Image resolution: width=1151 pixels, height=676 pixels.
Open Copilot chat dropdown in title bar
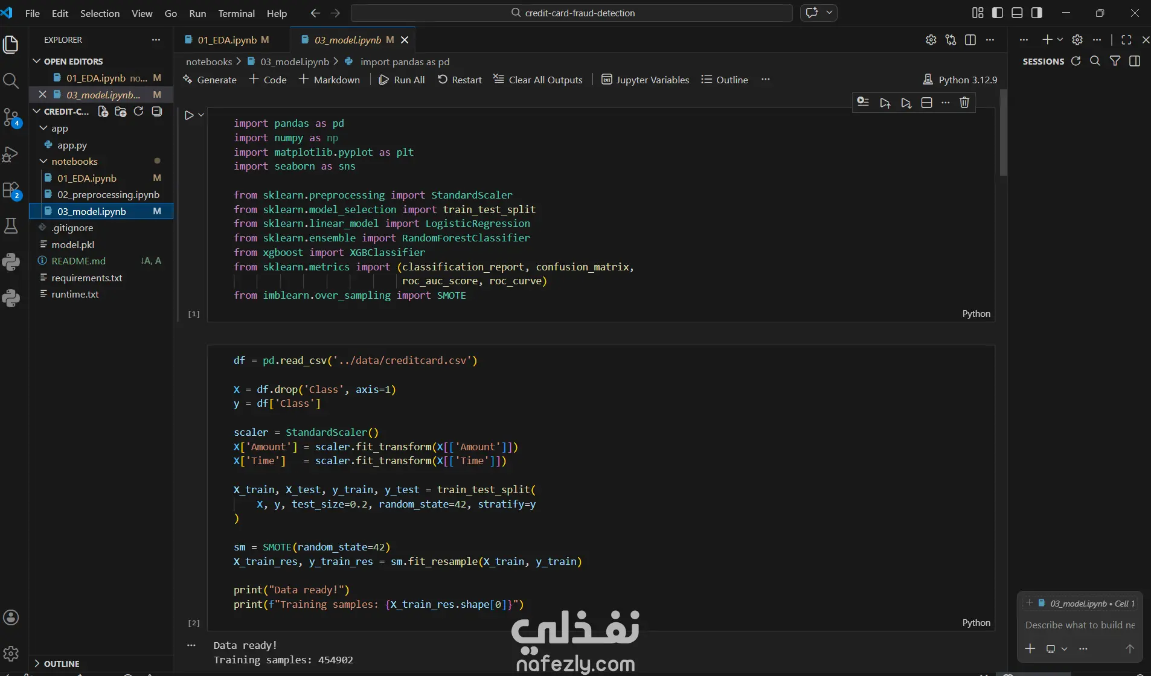pos(829,13)
